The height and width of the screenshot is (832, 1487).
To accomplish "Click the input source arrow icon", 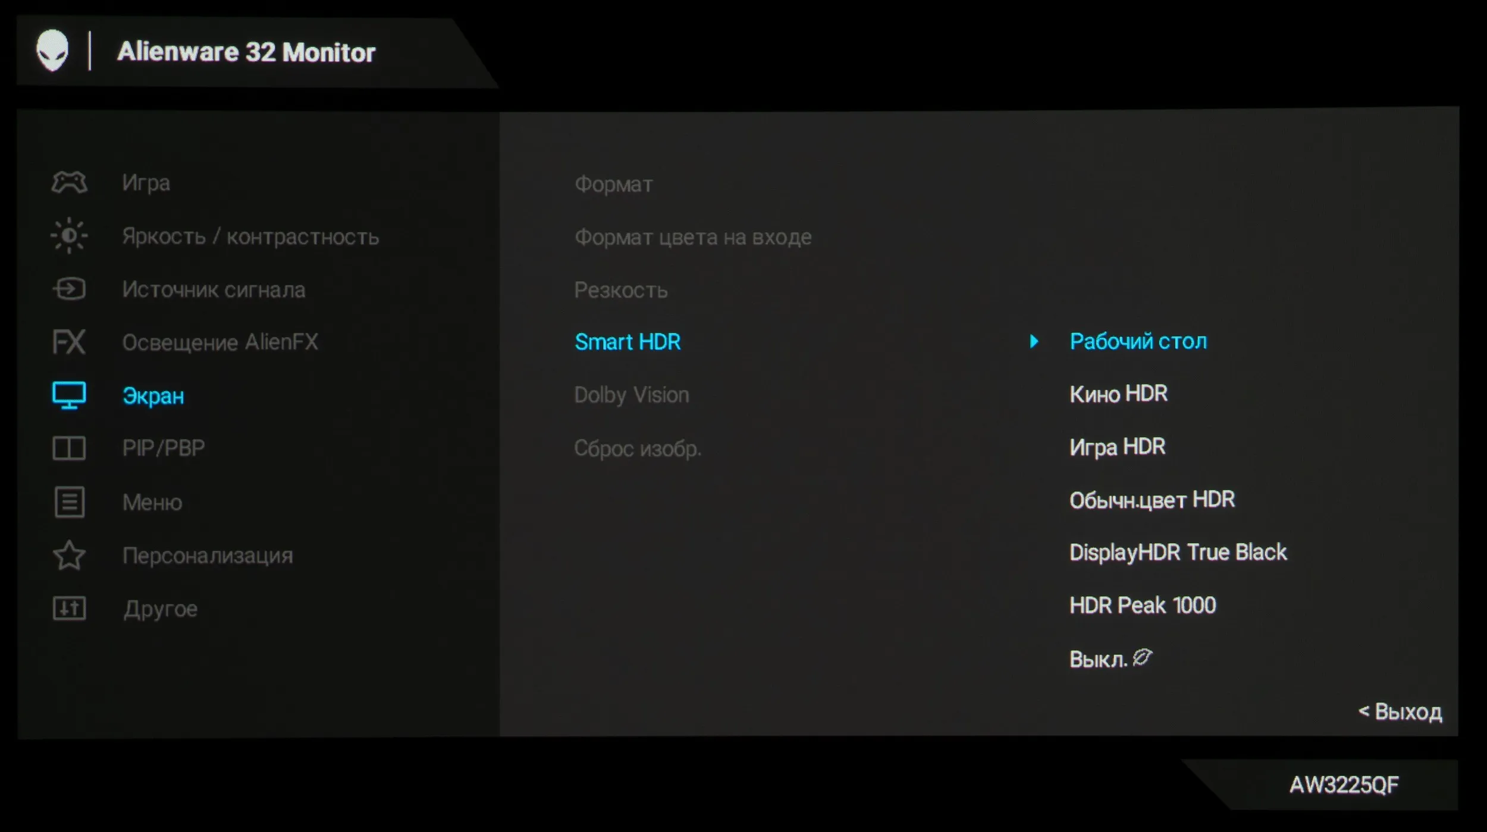I will (x=69, y=289).
